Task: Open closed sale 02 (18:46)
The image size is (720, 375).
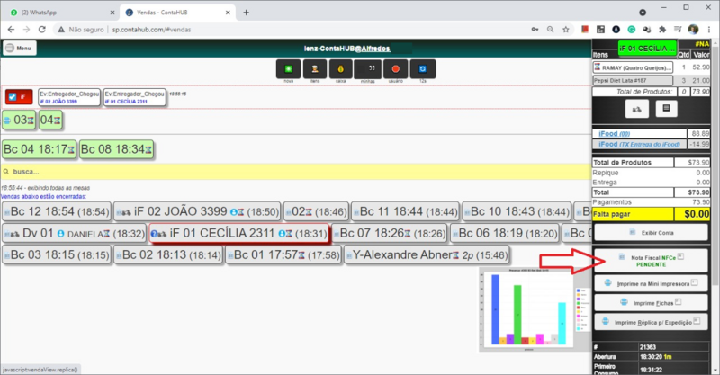Action: click(x=316, y=211)
